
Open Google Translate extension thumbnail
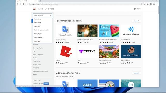(66, 31)
